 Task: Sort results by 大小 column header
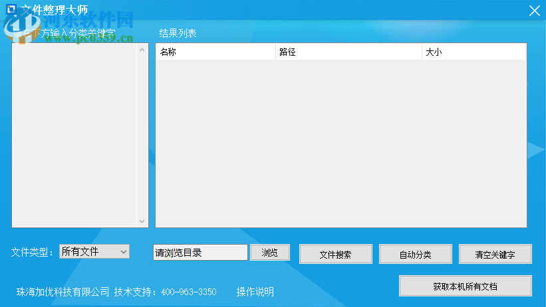coord(474,52)
